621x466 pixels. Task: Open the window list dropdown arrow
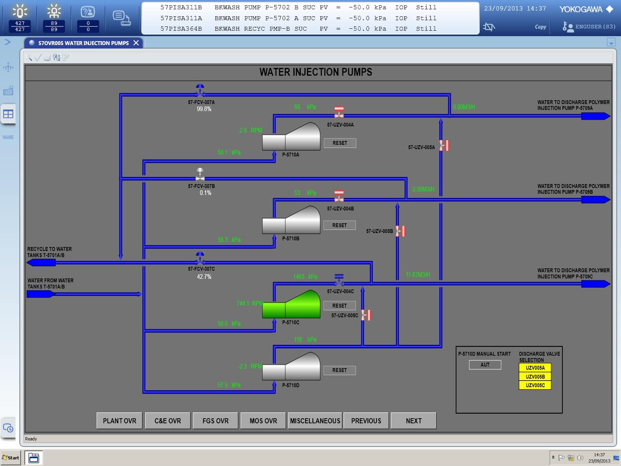click(x=611, y=43)
